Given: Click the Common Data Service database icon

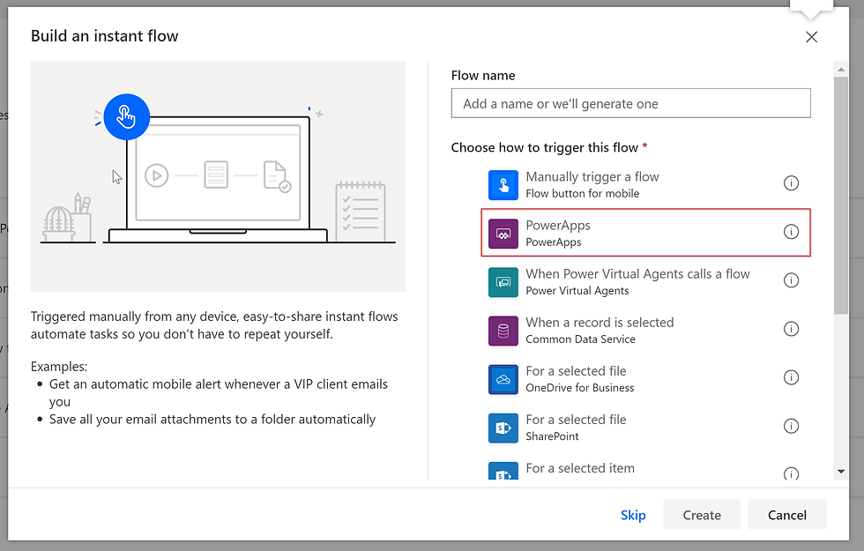Looking at the screenshot, I should [x=503, y=331].
